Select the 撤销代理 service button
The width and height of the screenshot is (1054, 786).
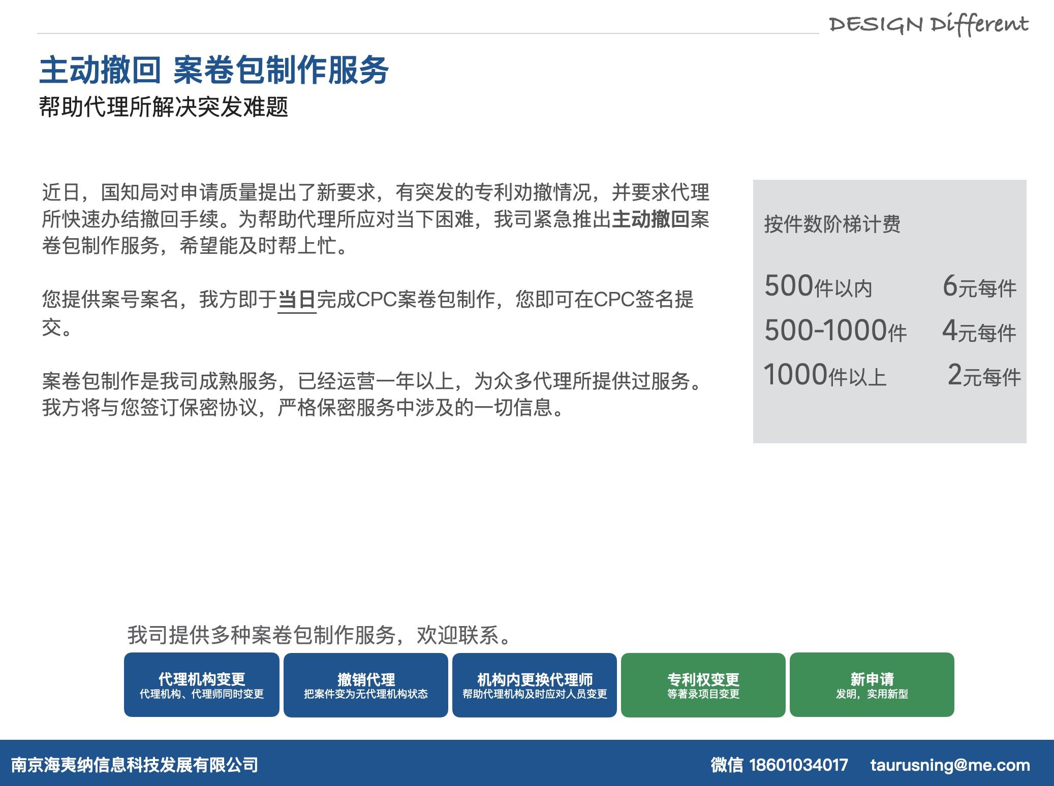pyautogui.click(x=365, y=684)
